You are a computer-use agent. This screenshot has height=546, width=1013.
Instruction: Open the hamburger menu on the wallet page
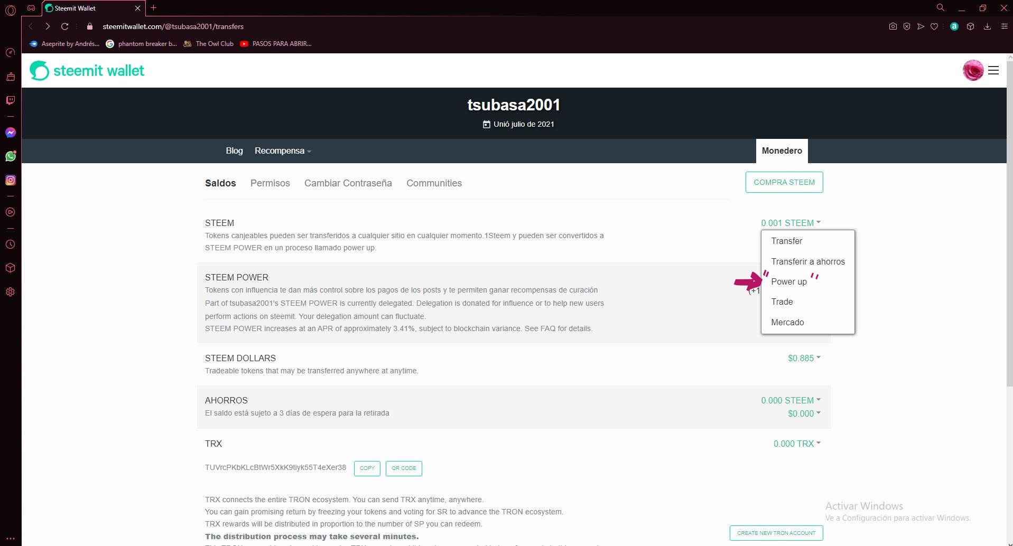pos(993,70)
